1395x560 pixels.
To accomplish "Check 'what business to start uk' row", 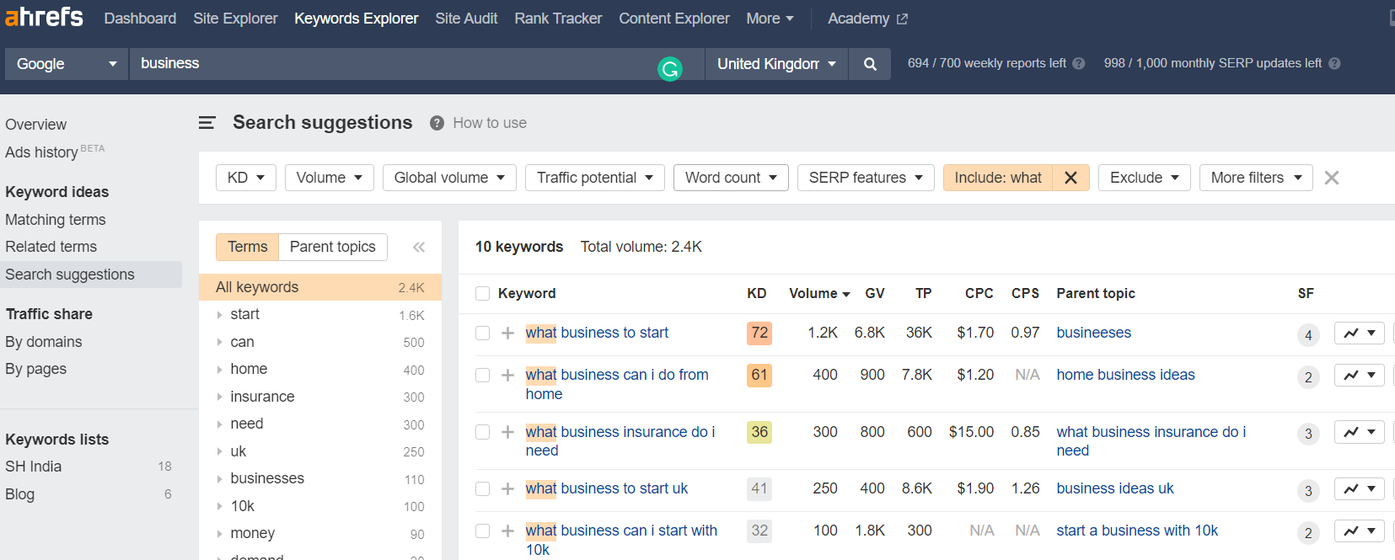I will [x=482, y=488].
